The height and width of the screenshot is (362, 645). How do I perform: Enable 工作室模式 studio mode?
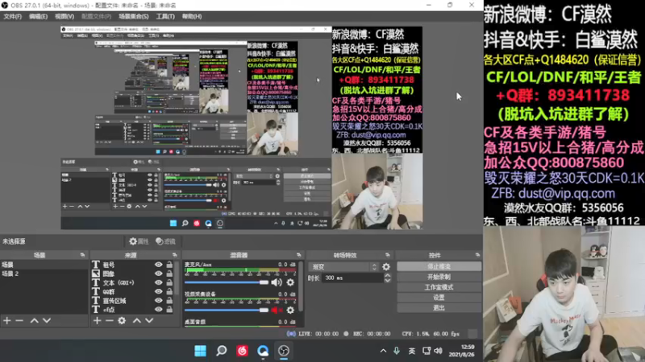click(439, 287)
